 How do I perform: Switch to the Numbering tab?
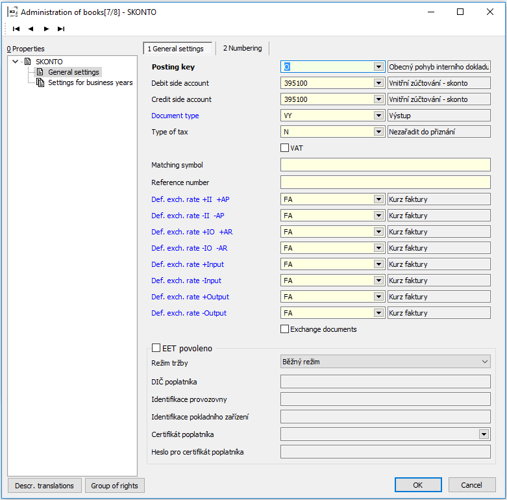[x=242, y=48]
